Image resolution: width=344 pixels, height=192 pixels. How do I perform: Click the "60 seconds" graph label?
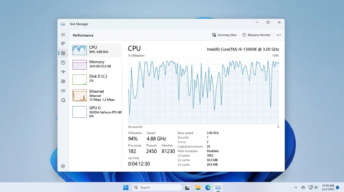coord(135,127)
